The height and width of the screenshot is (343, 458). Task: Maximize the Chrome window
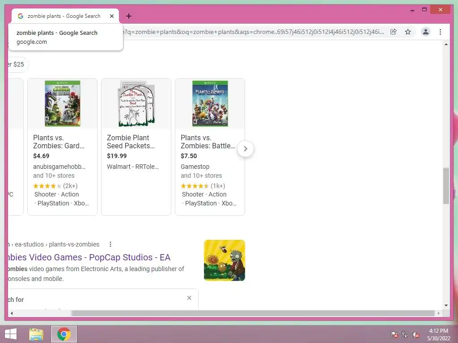[x=424, y=10]
